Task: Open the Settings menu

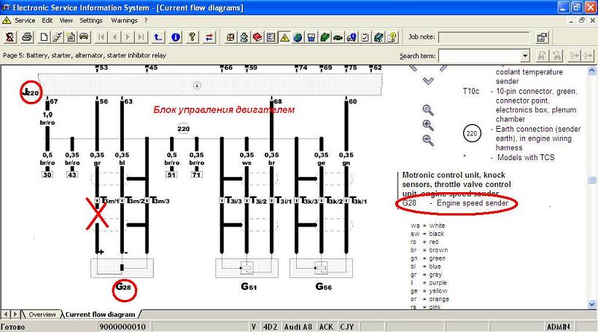Action: click(x=90, y=20)
